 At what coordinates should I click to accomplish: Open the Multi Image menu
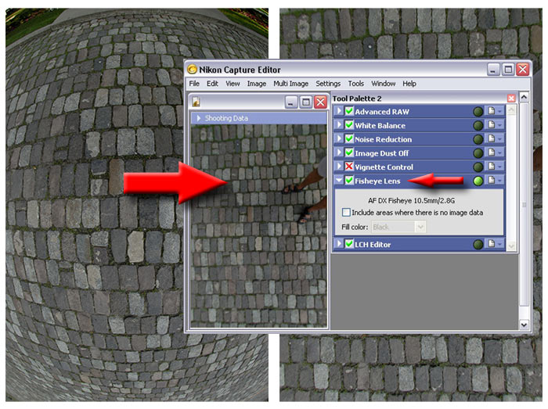pyautogui.click(x=290, y=84)
